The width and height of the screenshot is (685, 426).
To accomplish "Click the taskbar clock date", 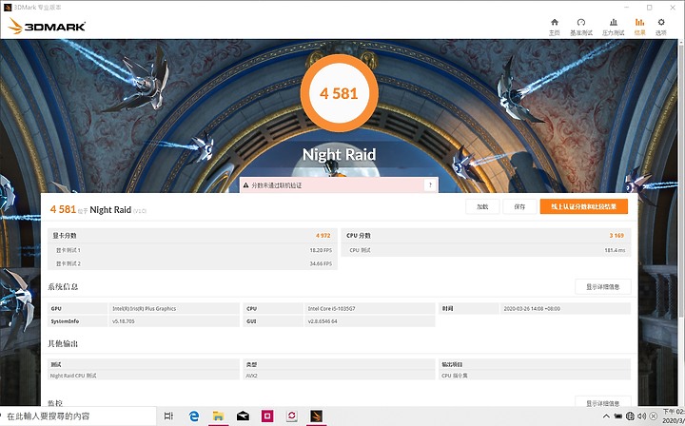I will click(x=674, y=416).
